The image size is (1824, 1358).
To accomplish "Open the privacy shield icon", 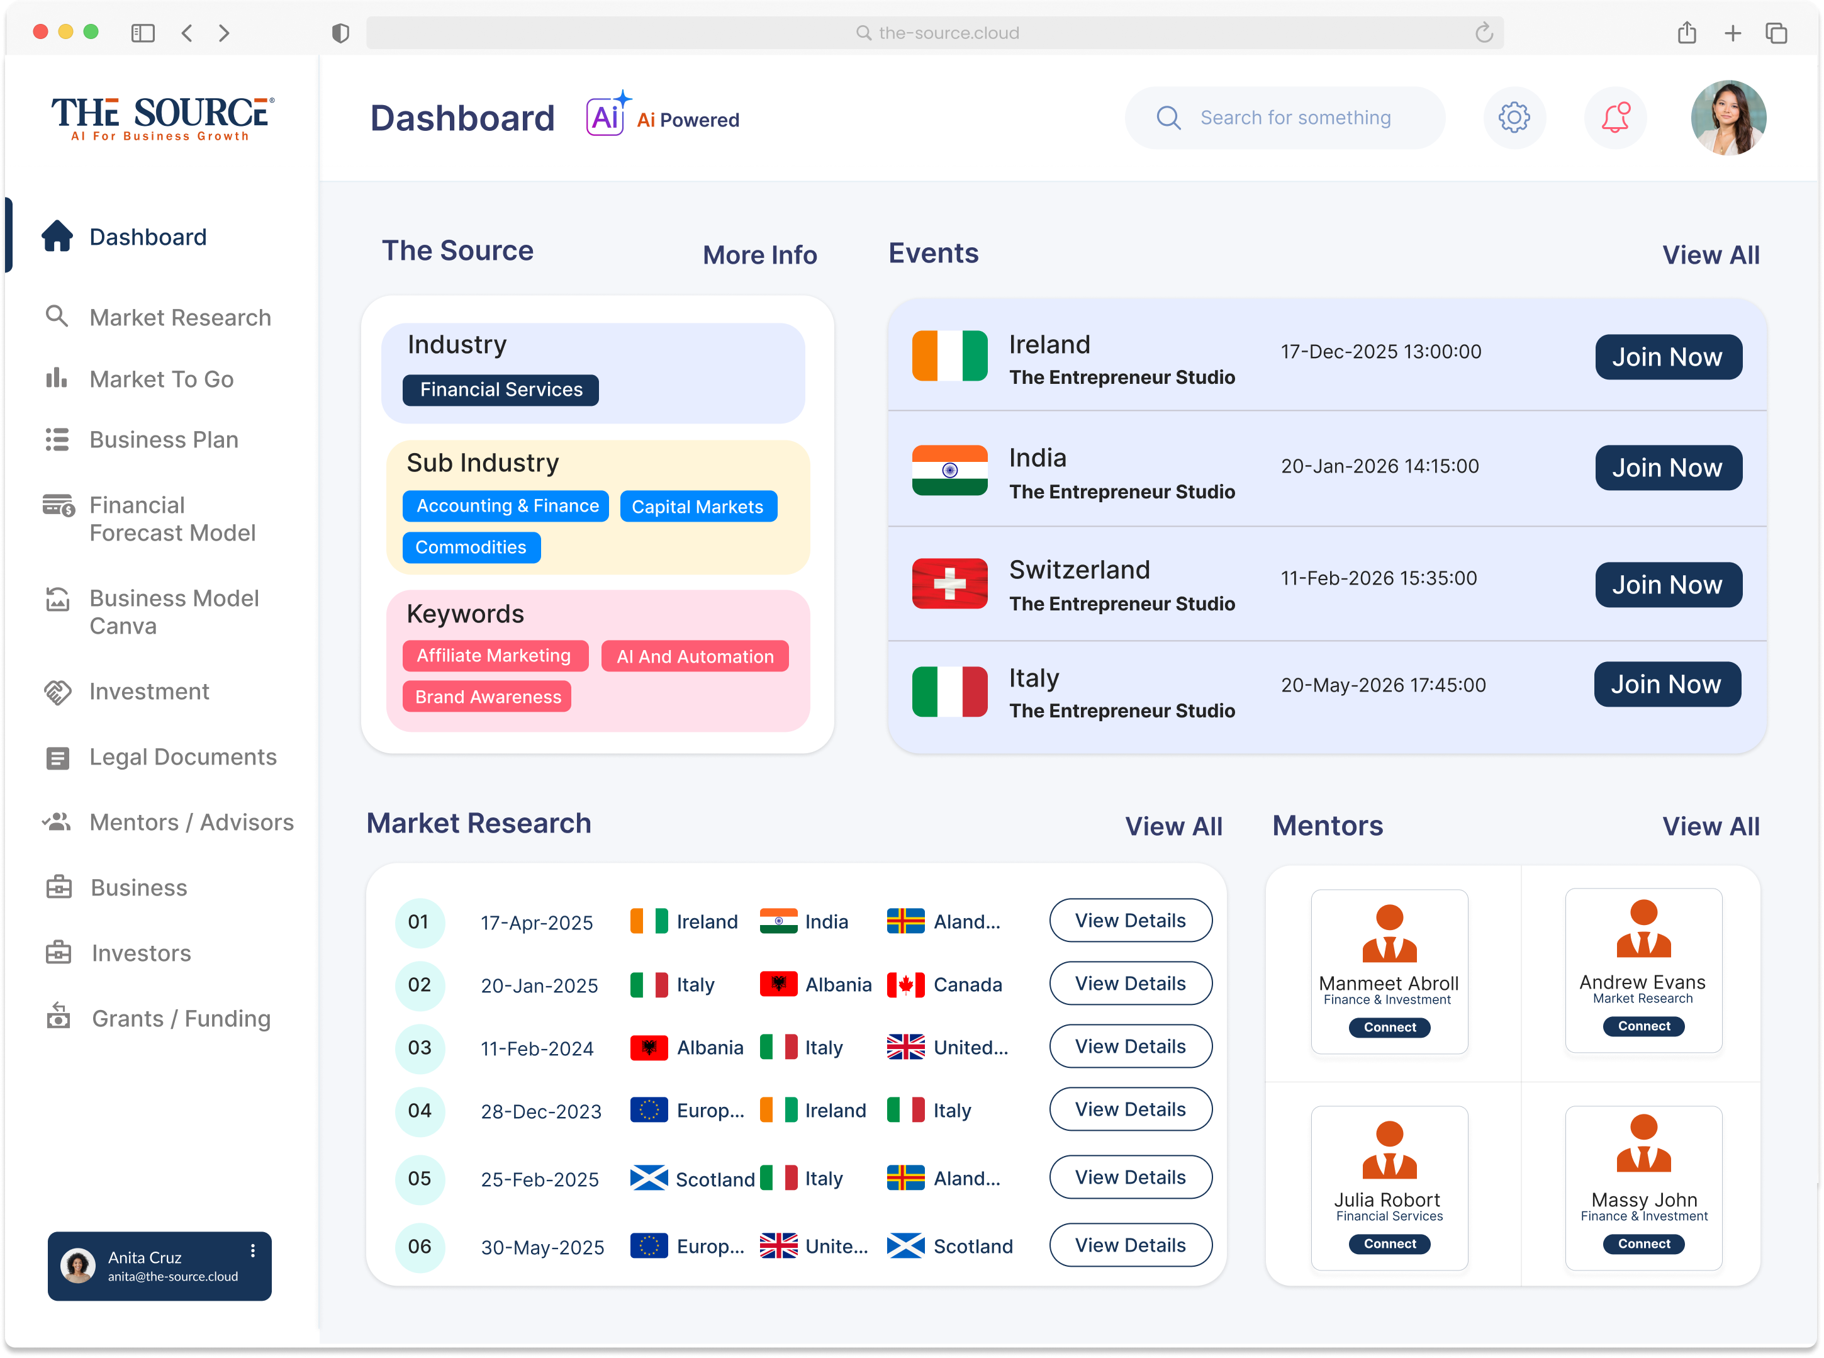I will point(340,33).
